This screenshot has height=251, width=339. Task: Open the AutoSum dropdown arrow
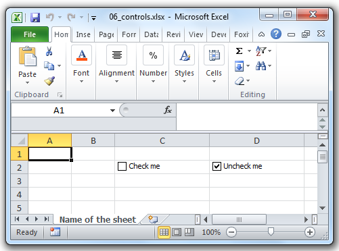[249, 51]
